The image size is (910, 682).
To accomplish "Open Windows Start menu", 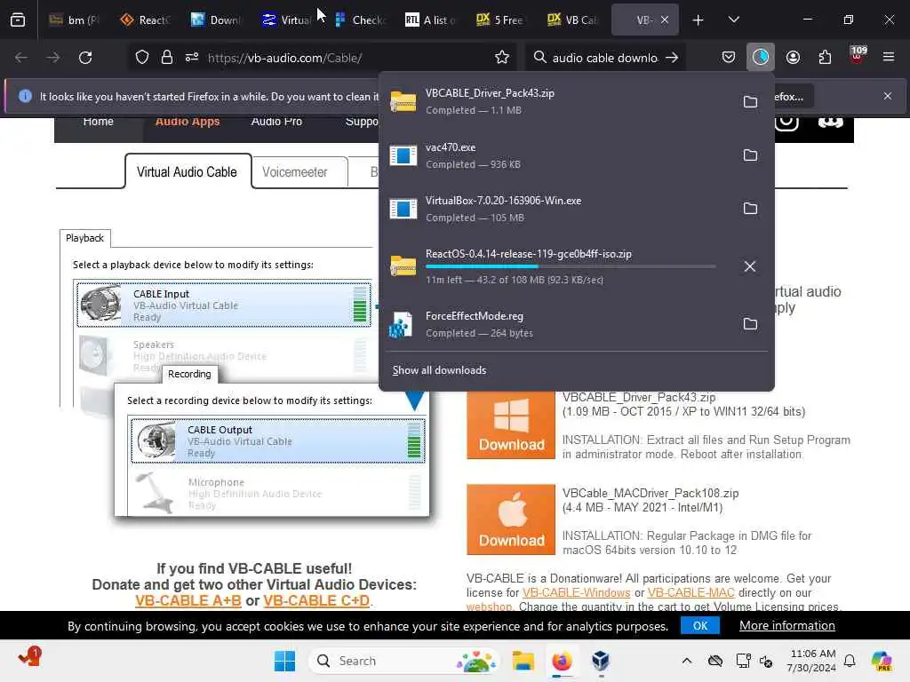I will click(284, 661).
